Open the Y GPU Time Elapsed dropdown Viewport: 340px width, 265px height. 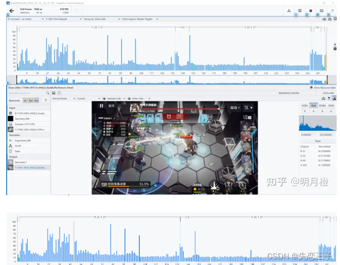point(64,19)
